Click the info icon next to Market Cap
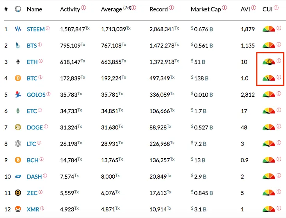The height and width of the screenshot is (218, 286). 224,8
